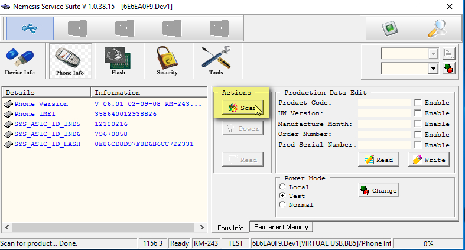Select the Test power mode radio button
Viewport: 465px width, 250px height.
tap(282, 196)
